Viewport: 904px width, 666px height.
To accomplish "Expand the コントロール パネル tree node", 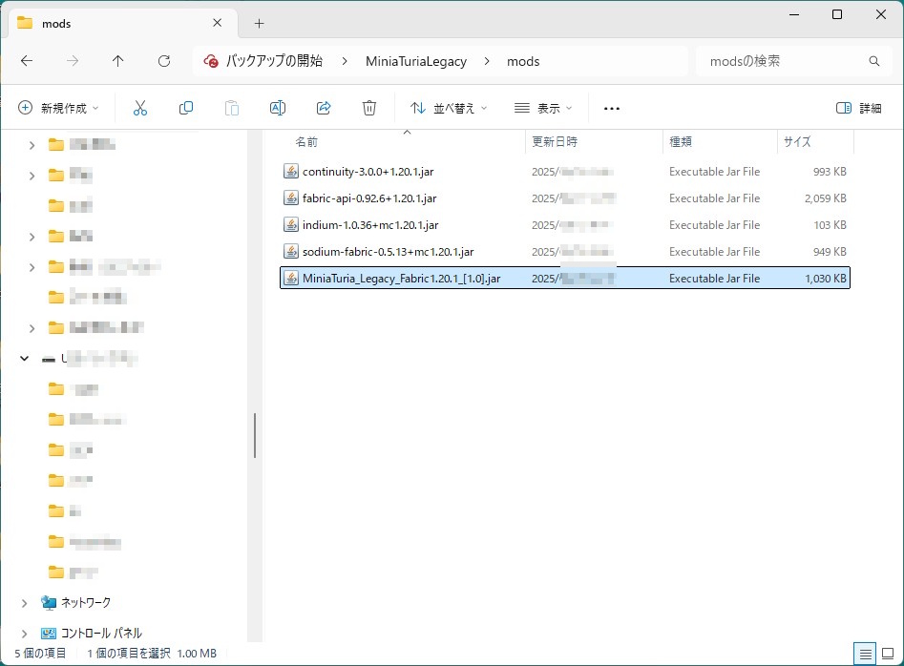I will (24, 634).
